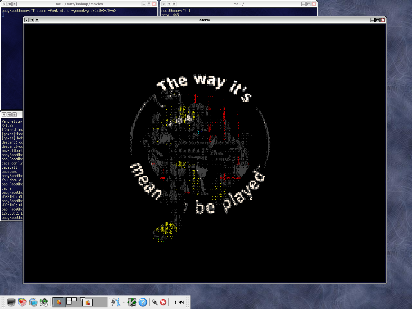Maximize the aterm window
Image resolution: width=412 pixels, height=309 pixels.
378,20
